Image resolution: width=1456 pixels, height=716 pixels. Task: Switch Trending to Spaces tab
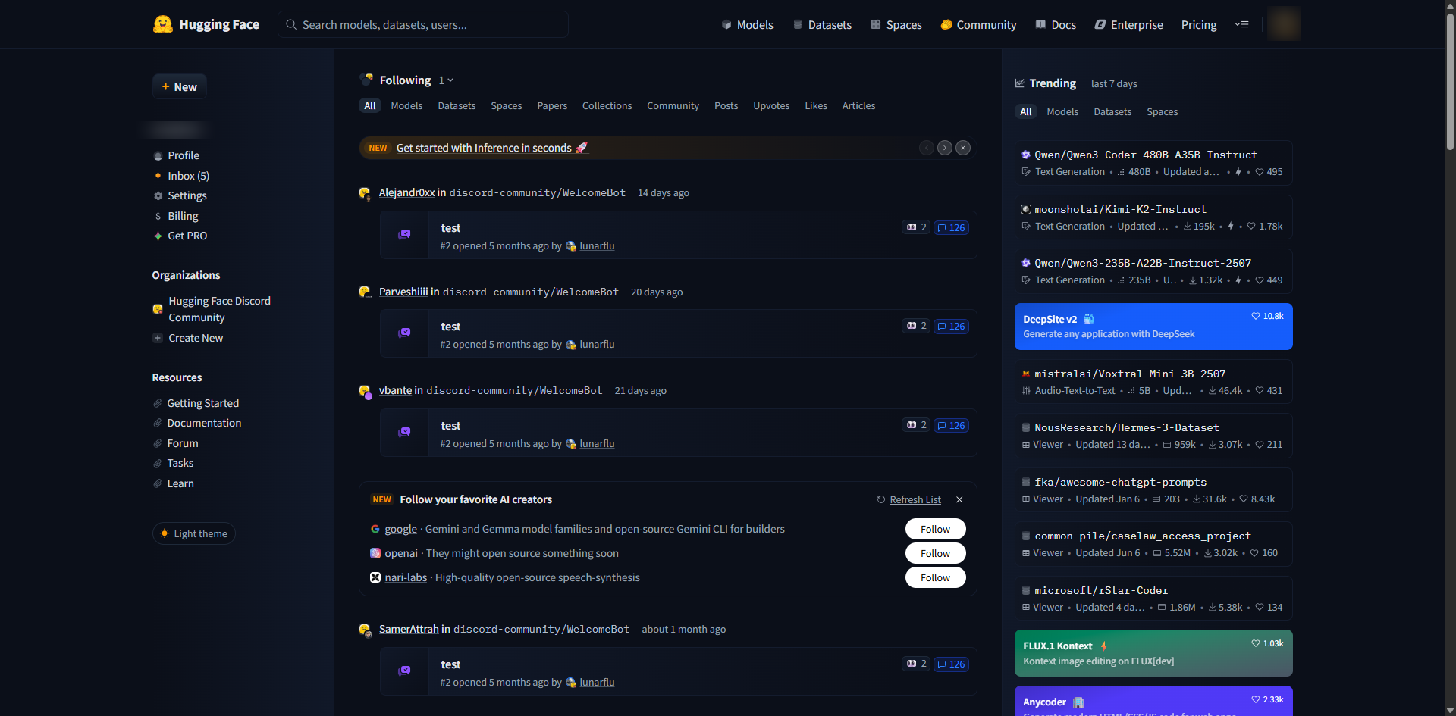pos(1163,112)
